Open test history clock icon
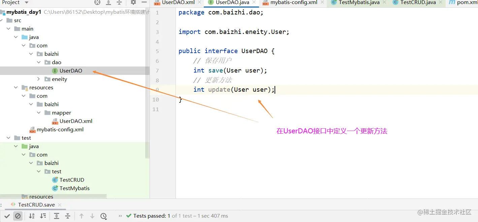 (104, 216)
